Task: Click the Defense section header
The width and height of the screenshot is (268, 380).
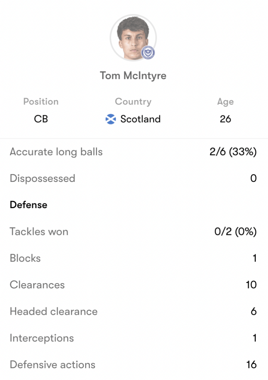Action: click(29, 205)
